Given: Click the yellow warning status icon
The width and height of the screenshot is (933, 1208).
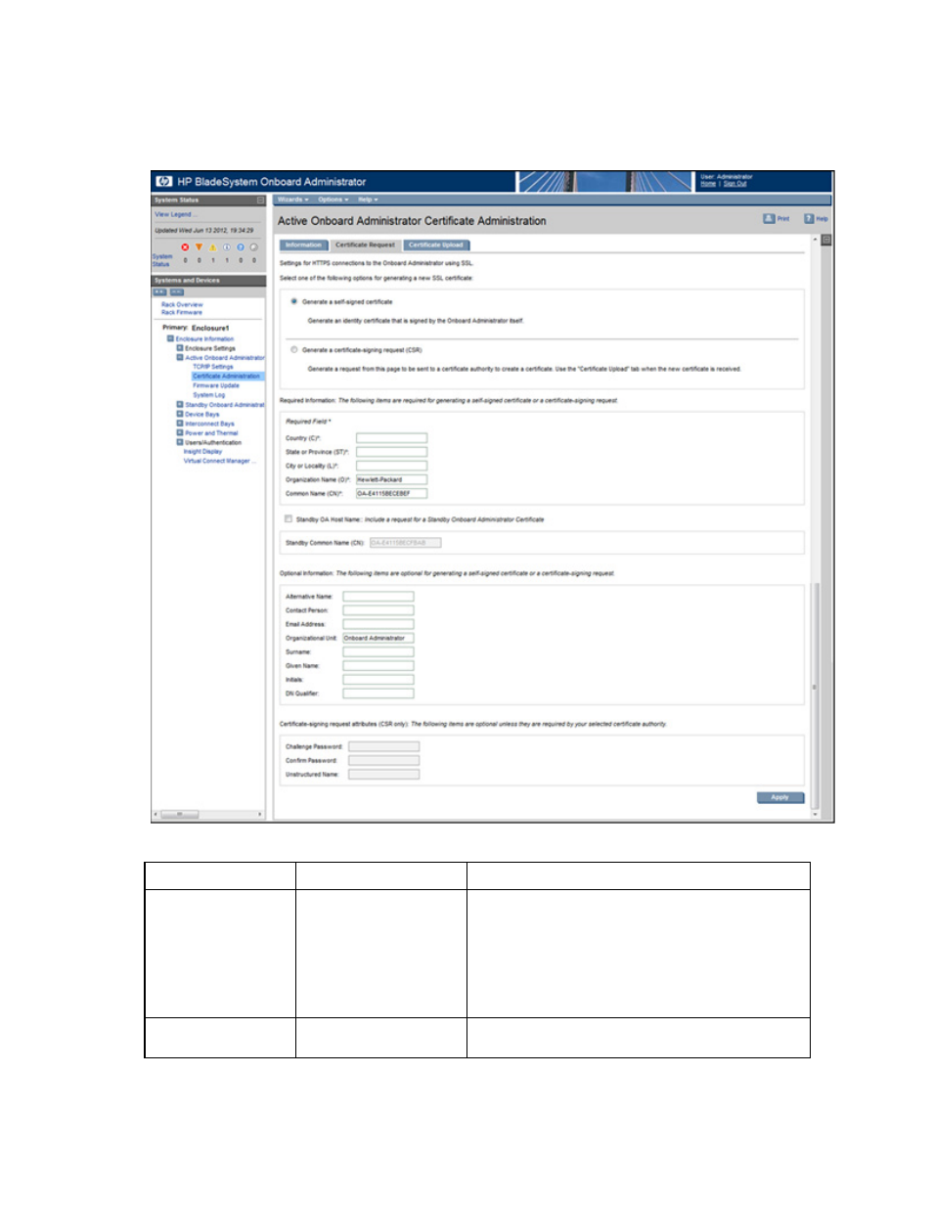Looking at the screenshot, I should (212, 247).
